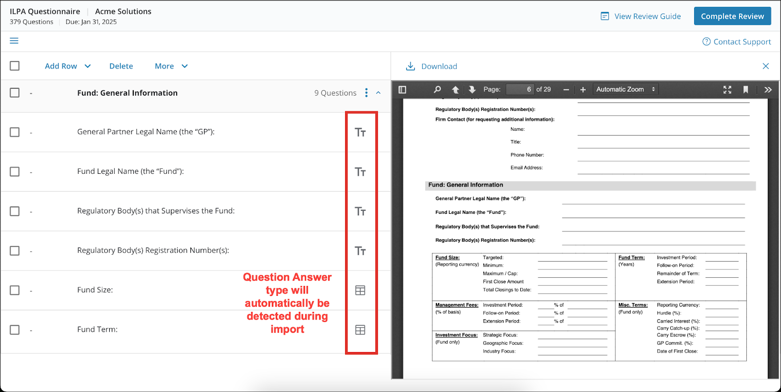This screenshot has width=781, height=392.
Task: Click the Acme Solutions title text
Action: (x=123, y=11)
